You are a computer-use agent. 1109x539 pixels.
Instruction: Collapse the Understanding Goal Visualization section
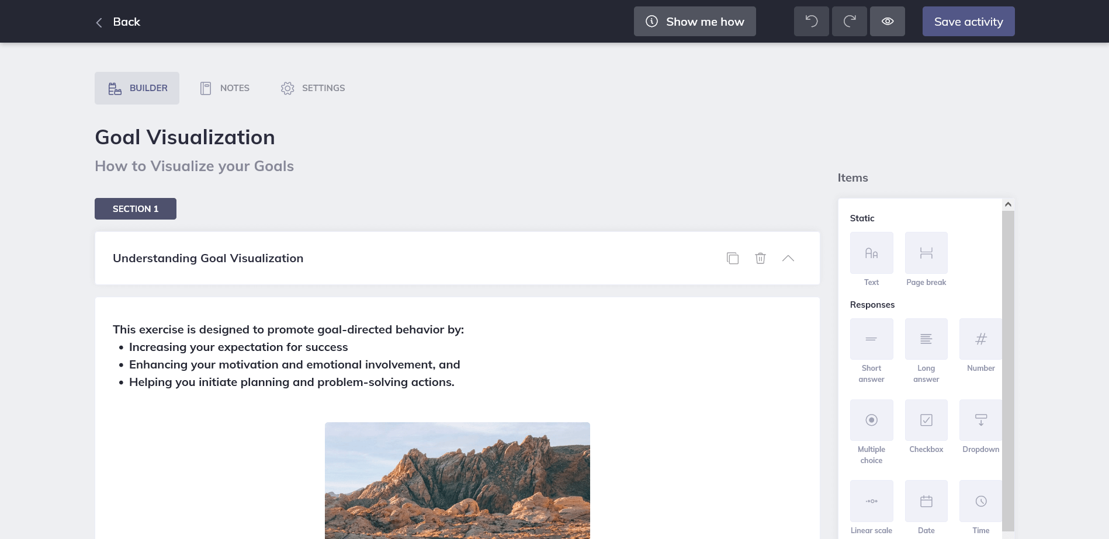tap(788, 258)
